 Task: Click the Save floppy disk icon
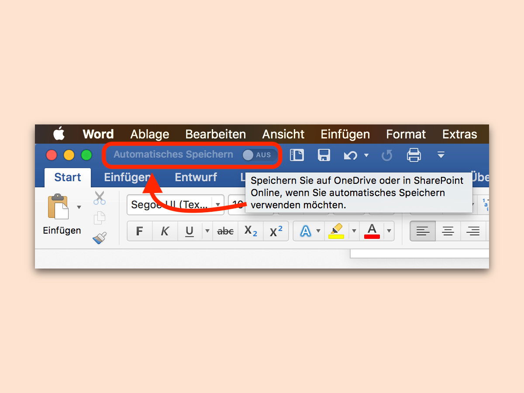(324, 155)
